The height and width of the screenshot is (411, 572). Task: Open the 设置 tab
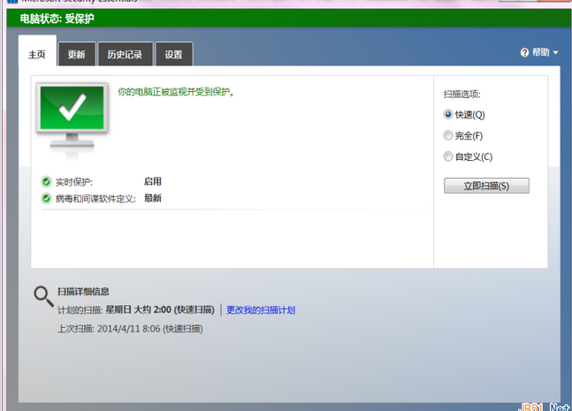pos(173,54)
